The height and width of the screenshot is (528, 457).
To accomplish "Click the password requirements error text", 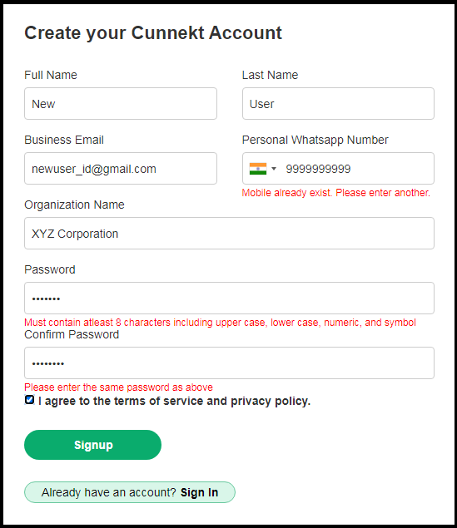I will point(220,323).
